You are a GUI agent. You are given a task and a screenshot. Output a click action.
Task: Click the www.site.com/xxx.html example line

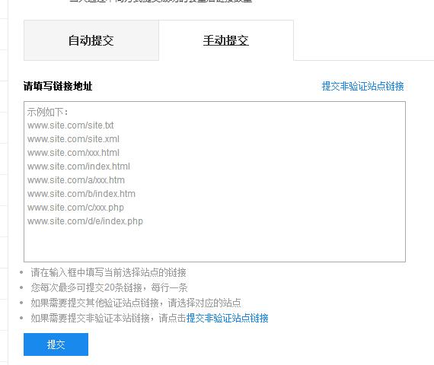(x=73, y=153)
